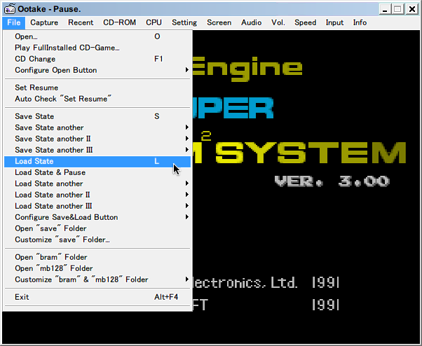The width and height of the screenshot is (422, 346).
Task: Expand Load State another submenu
Action: pos(97,184)
